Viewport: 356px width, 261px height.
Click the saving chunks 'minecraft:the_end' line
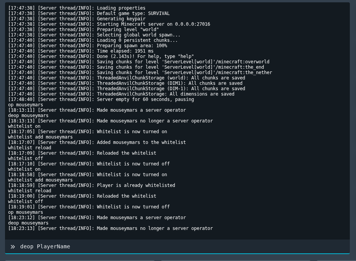pyautogui.click(x=136, y=67)
